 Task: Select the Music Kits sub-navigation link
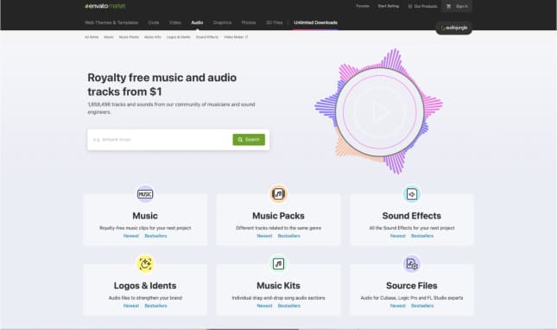152,37
